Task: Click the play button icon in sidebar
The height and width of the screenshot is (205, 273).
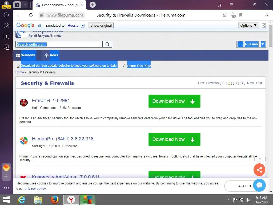Action: pyautogui.click(x=6, y=26)
